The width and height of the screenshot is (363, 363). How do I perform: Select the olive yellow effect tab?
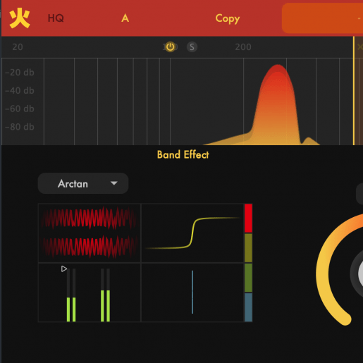click(x=248, y=248)
